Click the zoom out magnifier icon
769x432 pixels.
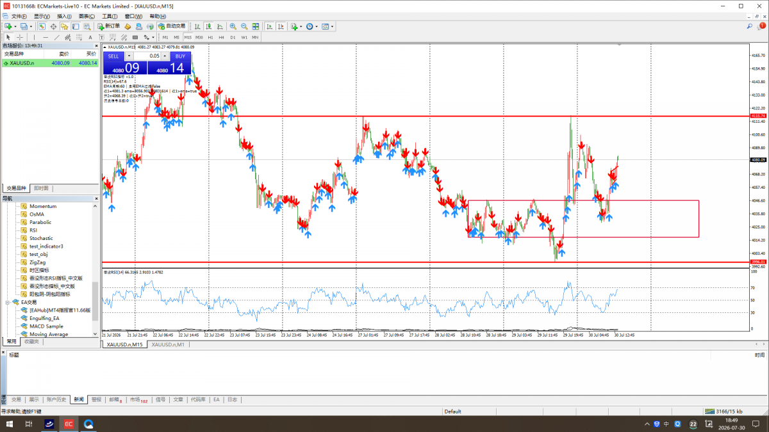pyautogui.click(x=244, y=26)
